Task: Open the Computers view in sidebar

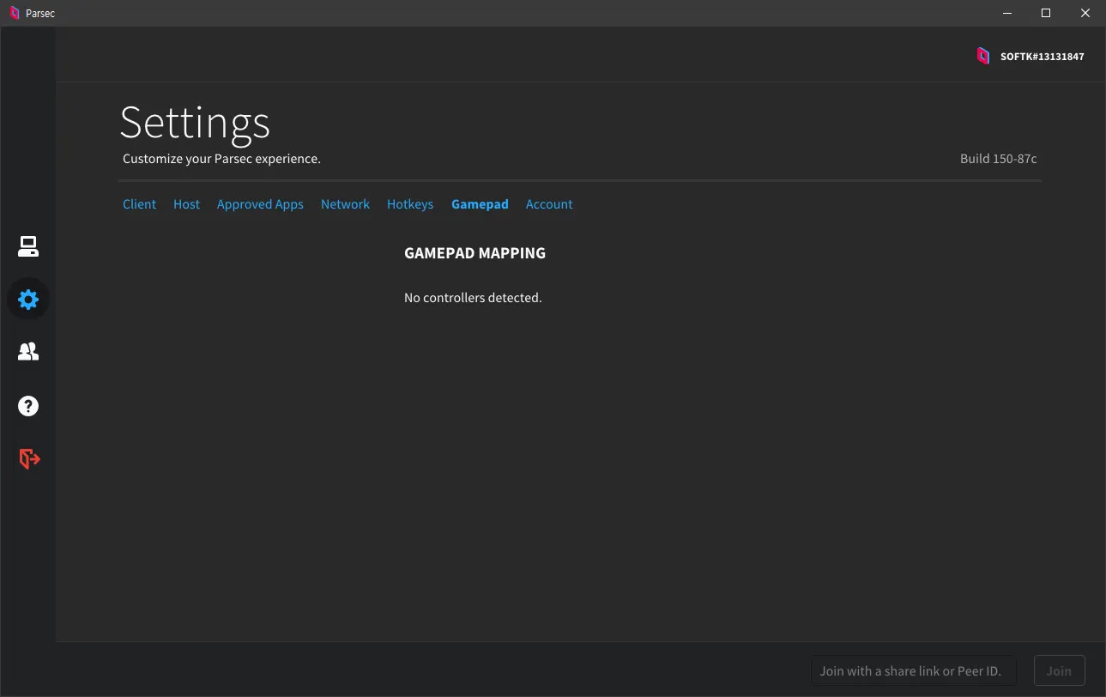Action: 28,246
